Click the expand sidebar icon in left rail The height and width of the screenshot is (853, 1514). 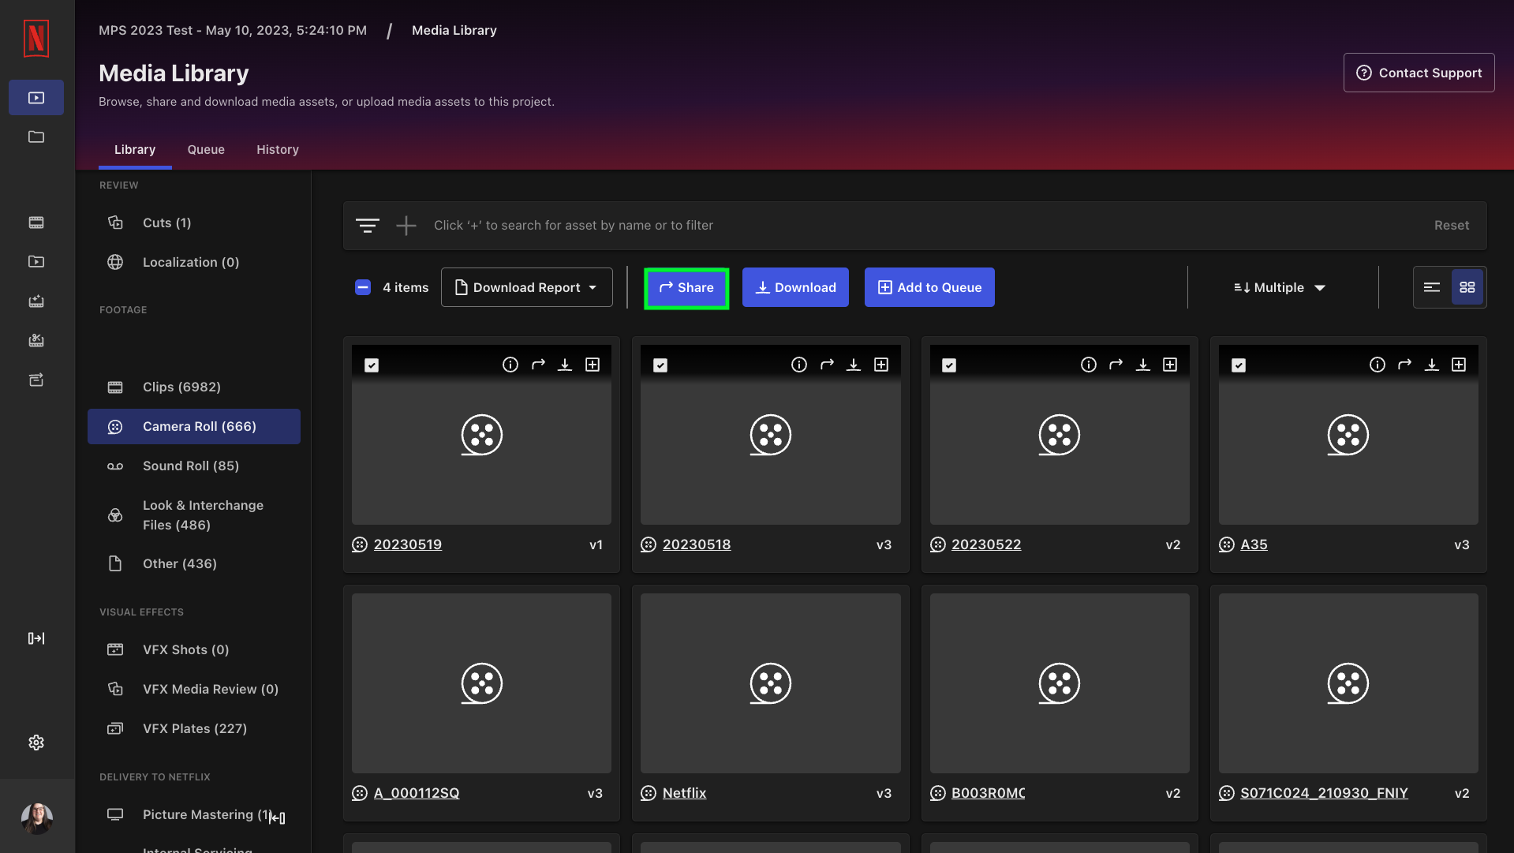tap(36, 638)
